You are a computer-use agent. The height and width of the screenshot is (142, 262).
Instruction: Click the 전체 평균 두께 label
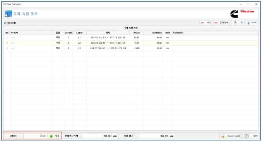pyautogui.click(x=71, y=136)
